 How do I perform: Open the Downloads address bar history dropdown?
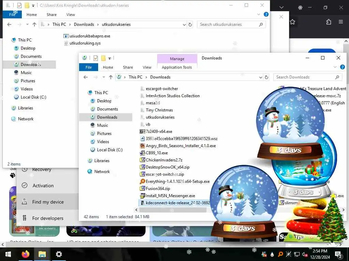pyautogui.click(x=261, y=77)
